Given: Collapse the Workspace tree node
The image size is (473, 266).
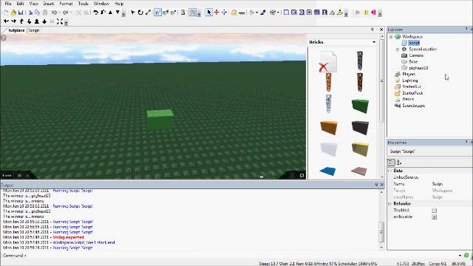Looking at the screenshot, I should [x=391, y=37].
